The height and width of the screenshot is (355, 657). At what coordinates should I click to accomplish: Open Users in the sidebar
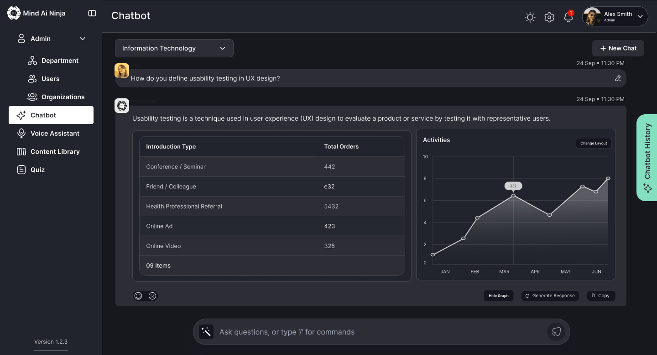coord(51,79)
